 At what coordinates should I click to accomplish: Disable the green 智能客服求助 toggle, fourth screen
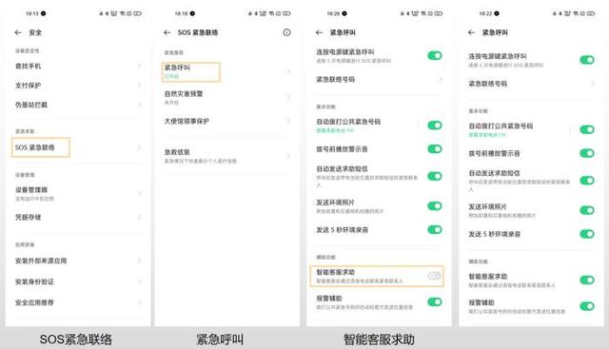tap(587, 280)
